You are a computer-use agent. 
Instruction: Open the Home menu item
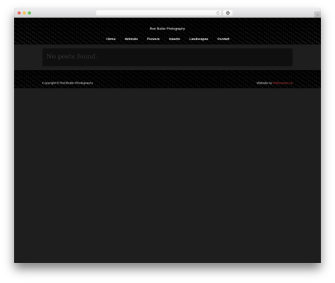111,39
